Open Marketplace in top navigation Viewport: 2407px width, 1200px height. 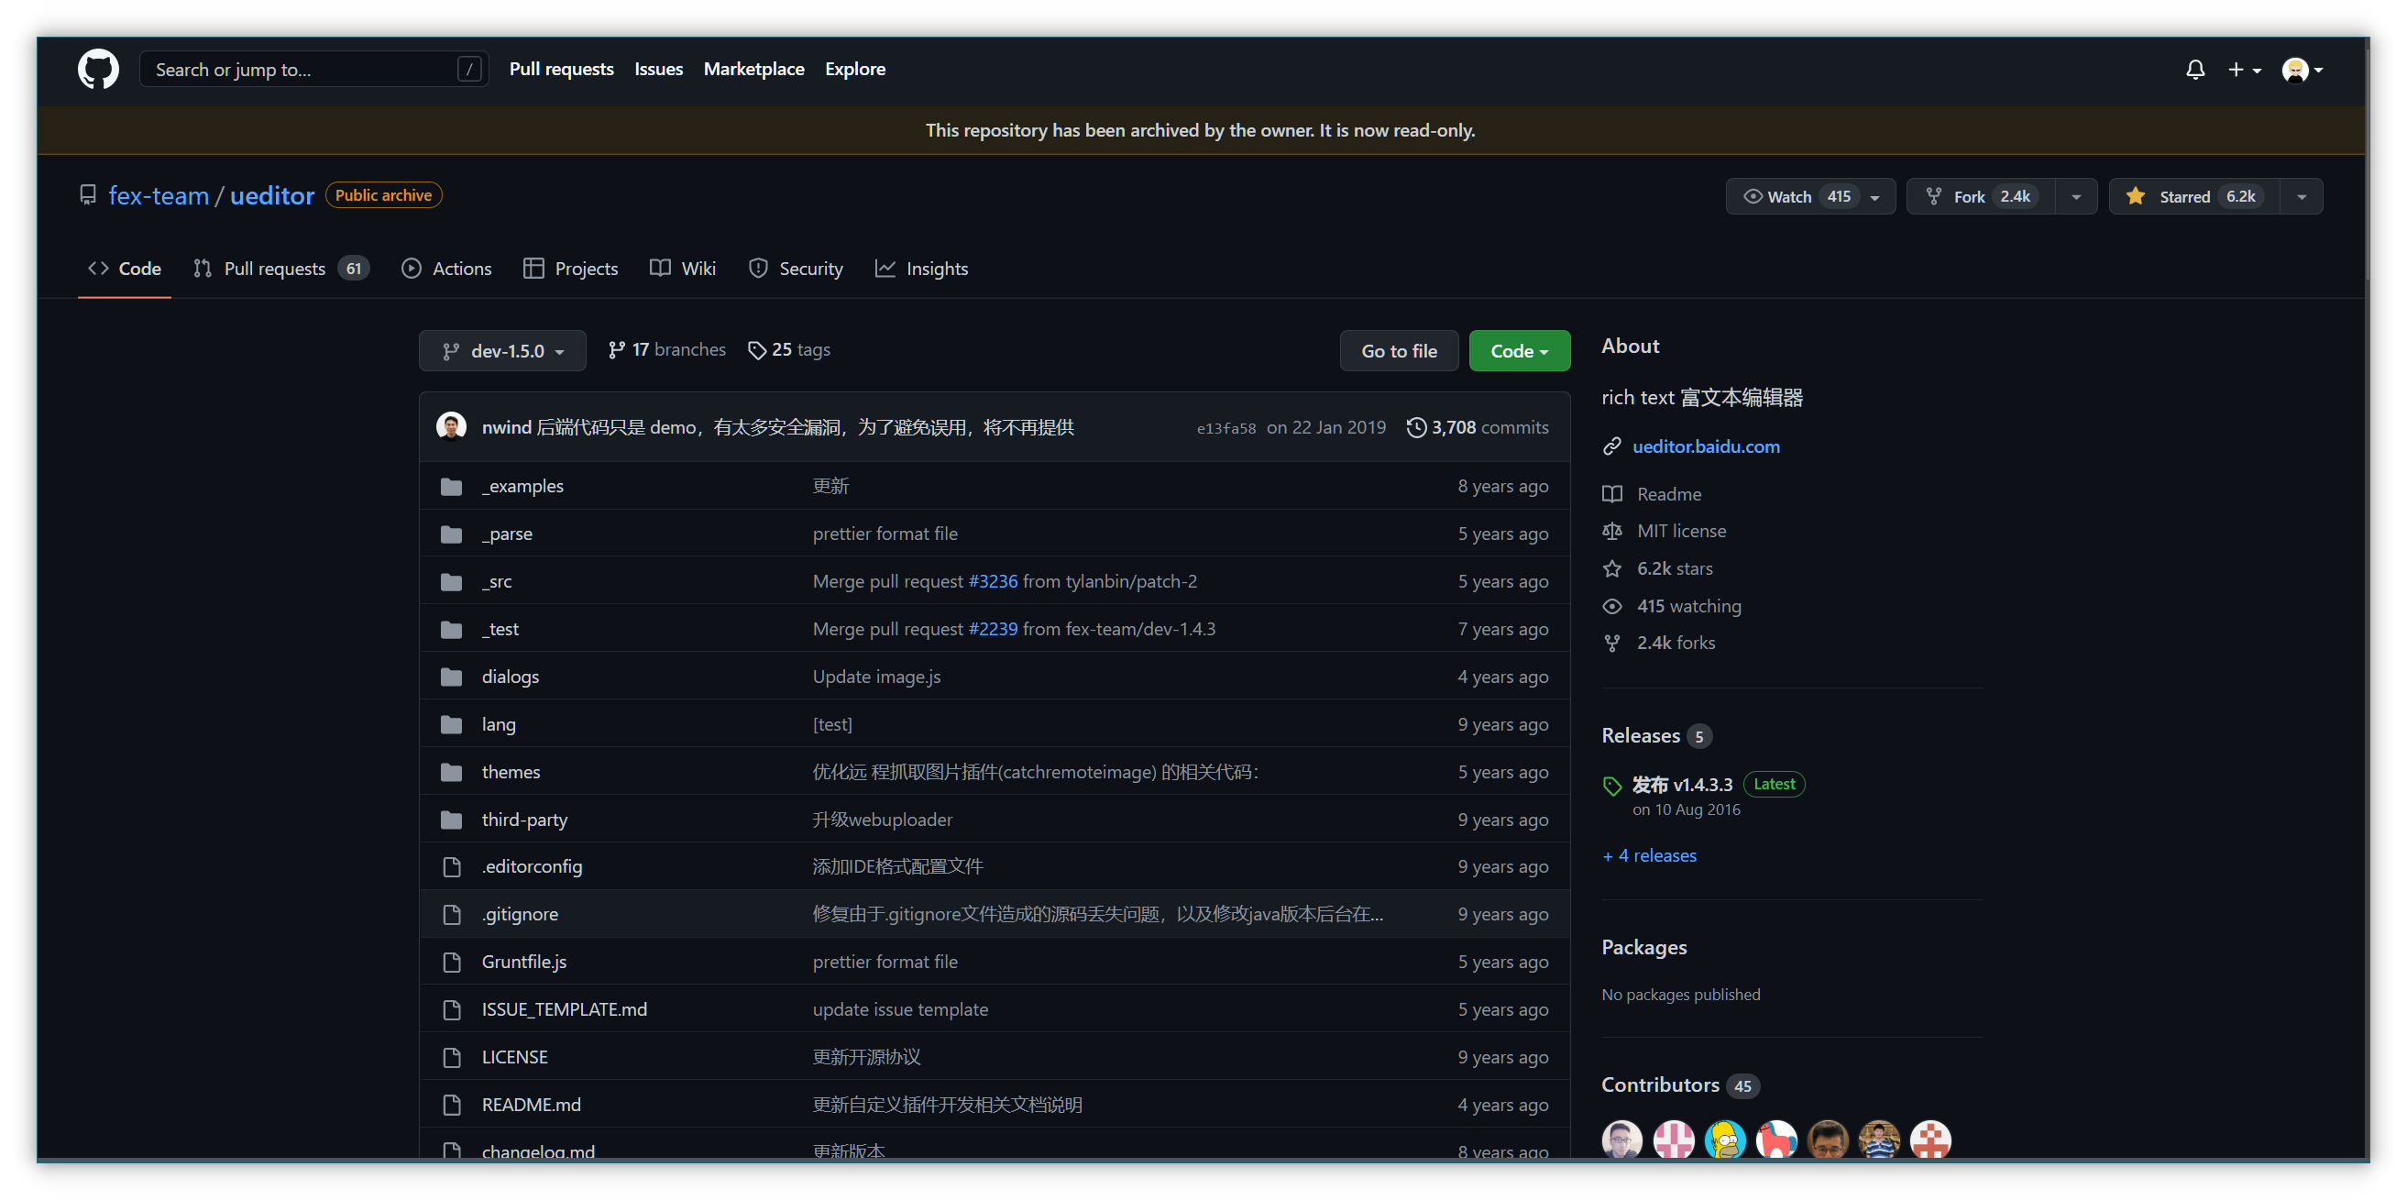[754, 69]
